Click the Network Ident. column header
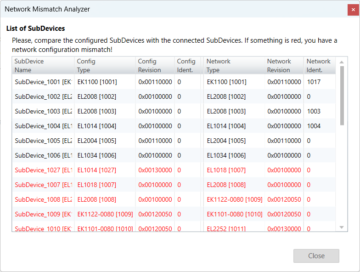The image size is (360, 272). (x=319, y=66)
